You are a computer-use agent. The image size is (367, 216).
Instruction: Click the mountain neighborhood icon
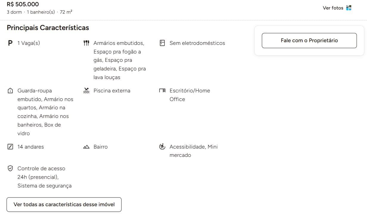coord(86,147)
